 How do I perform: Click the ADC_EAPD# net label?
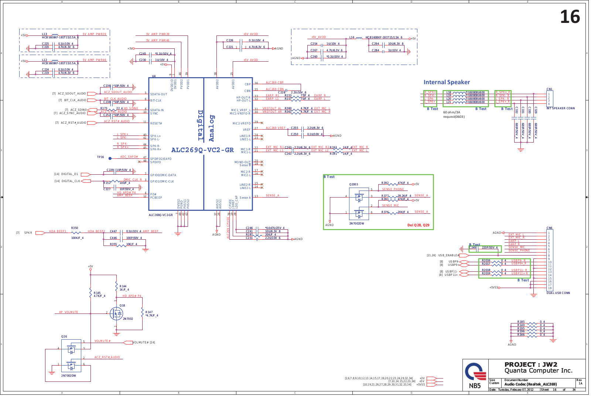pyautogui.click(x=129, y=157)
